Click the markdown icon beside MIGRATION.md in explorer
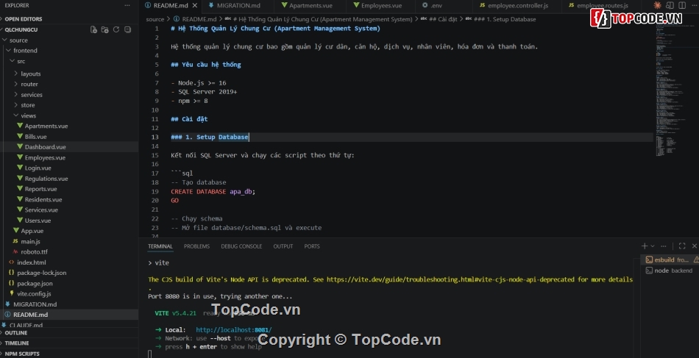This screenshot has height=358, width=699. [x=7, y=304]
